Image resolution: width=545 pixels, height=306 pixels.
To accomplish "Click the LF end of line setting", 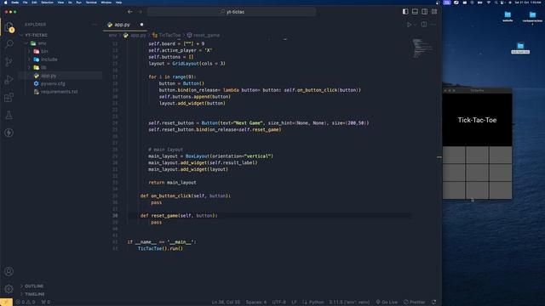I will point(294,303).
